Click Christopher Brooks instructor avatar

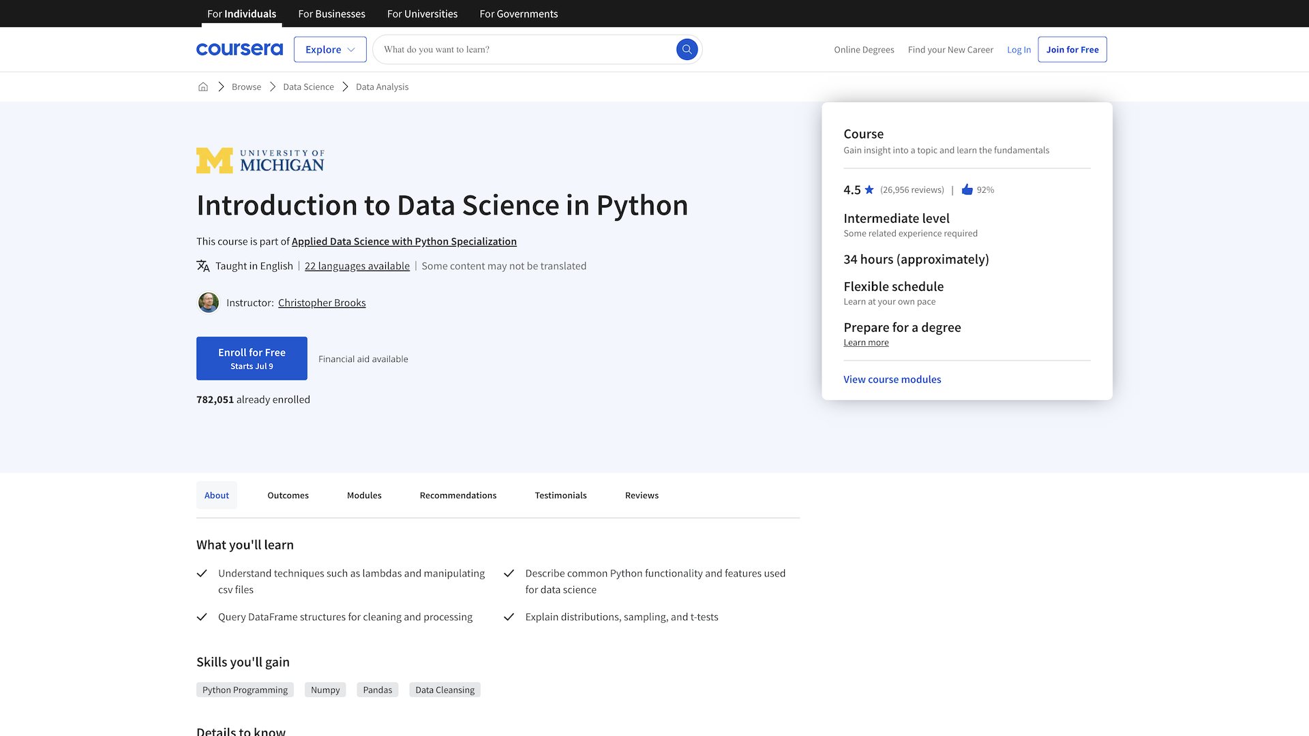(209, 303)
